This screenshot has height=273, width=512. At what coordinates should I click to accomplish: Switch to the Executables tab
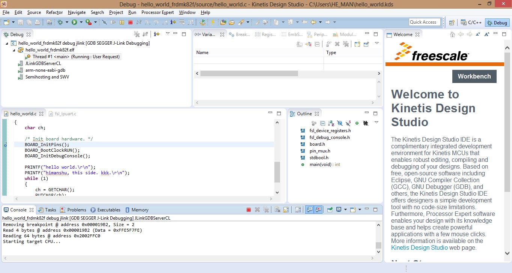pyautogui.click(x=105, y=210)
